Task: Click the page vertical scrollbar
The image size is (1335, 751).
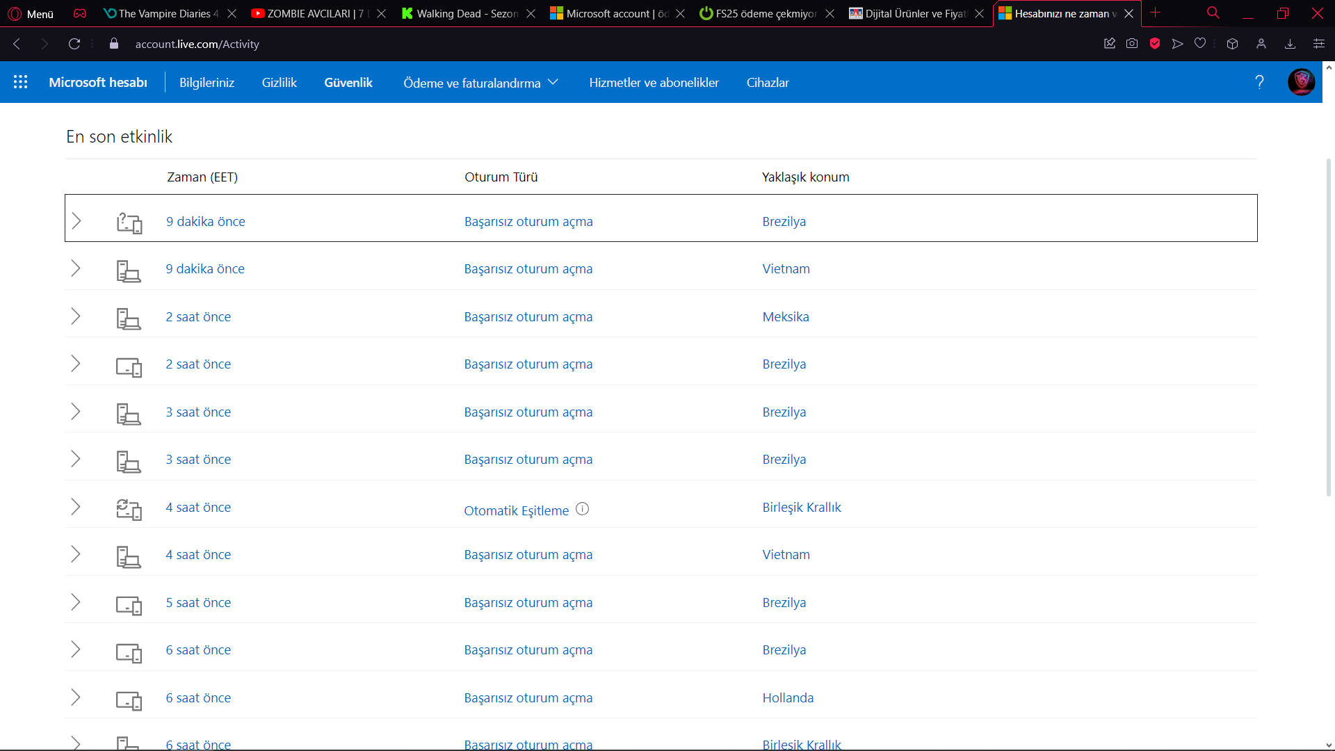Action: click(x=1329, y=327)
